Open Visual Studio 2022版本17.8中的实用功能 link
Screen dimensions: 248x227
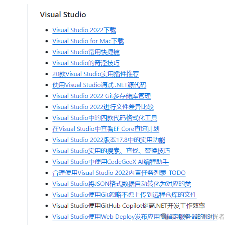tap(109, 140)
